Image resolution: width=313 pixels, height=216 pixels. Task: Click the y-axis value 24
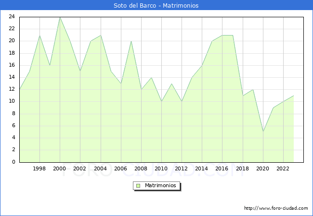click(12, 17)
